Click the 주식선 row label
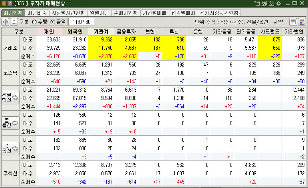This screenshot has width=308, height=188. pyautogui.click(x=10, y=173)
